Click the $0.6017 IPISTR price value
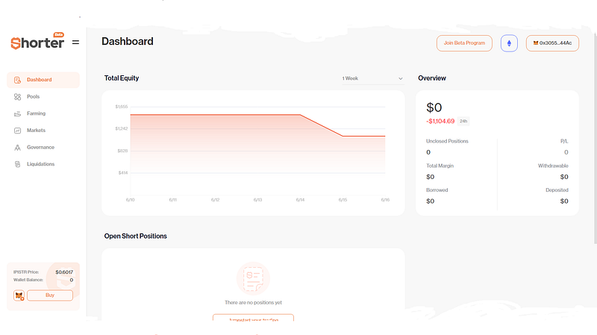597x335 pixels. click(64, 272)
